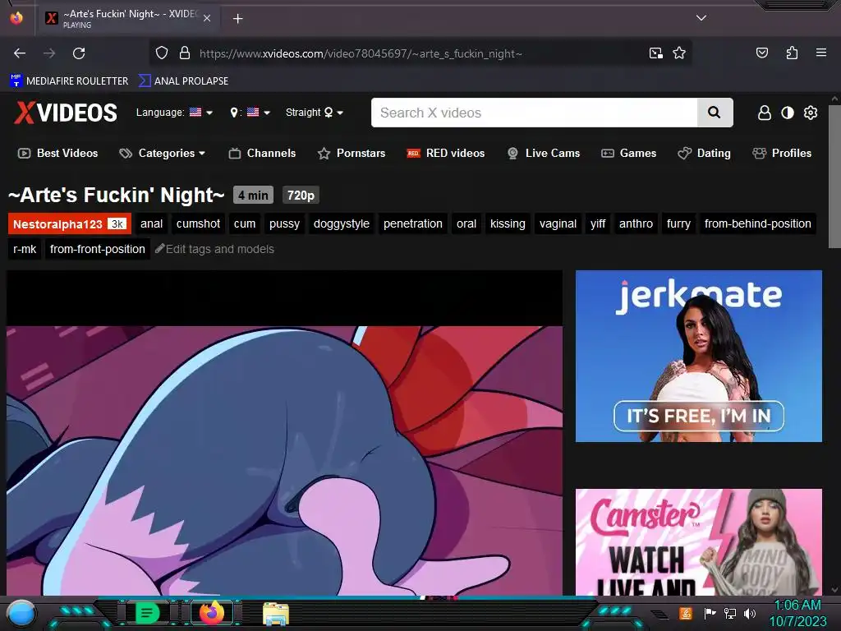
Task: Open the Games menu item
Action: pos(628,153)
